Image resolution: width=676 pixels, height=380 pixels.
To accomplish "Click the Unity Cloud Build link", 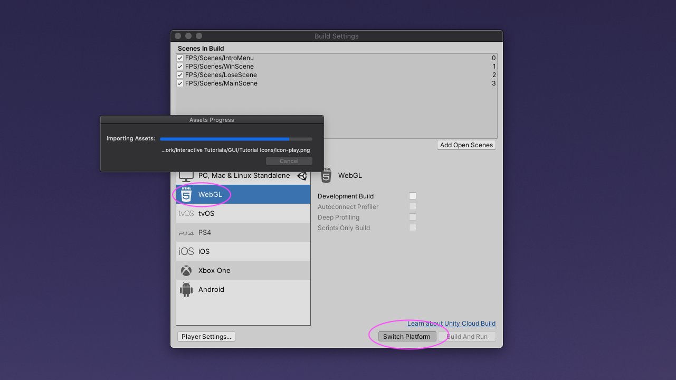I will (x=473, y=324).
